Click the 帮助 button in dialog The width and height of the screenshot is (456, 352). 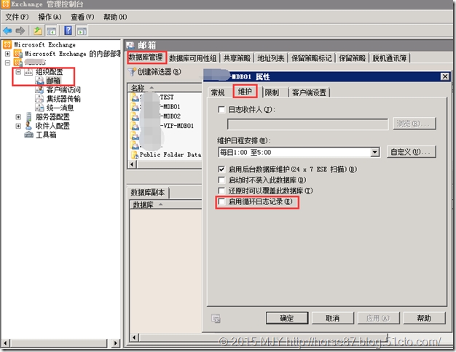[x=424, y=318]
